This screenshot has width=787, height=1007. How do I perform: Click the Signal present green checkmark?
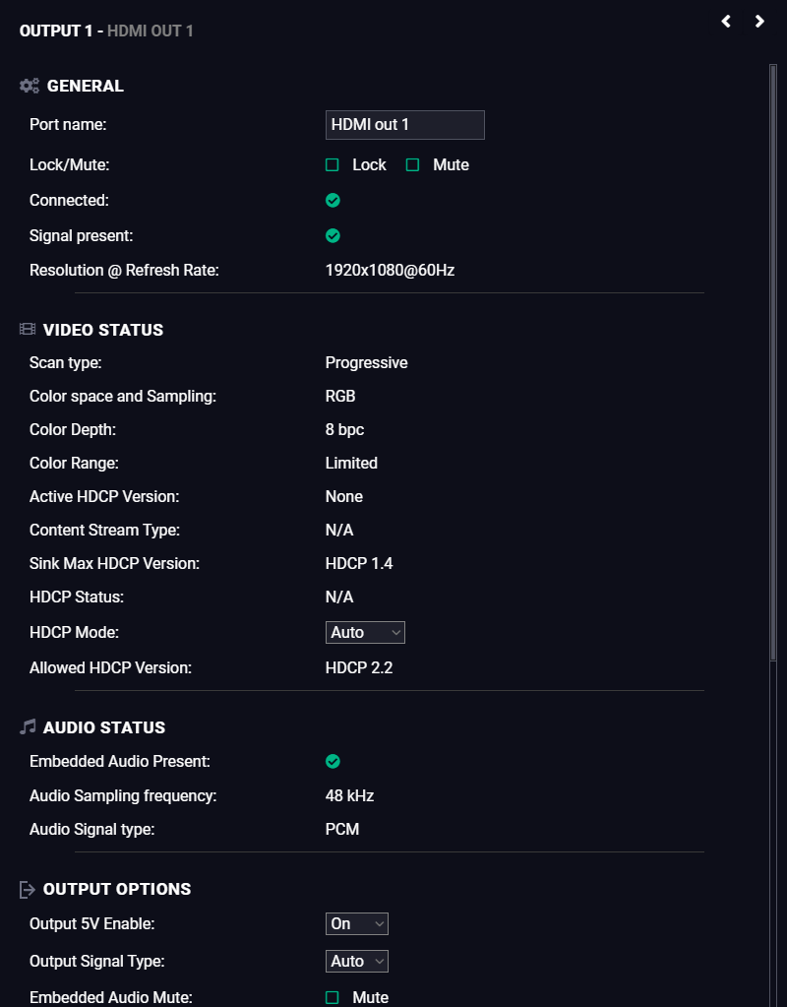click(x=333, y=235)
